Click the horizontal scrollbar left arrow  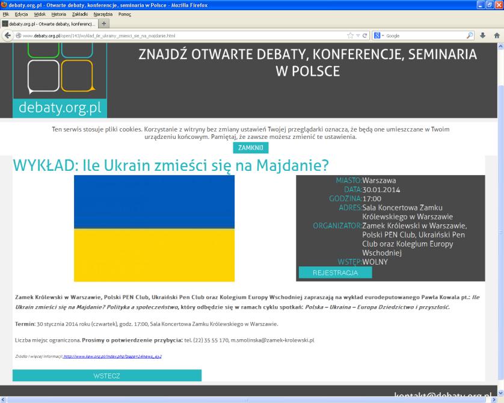(x=3, y=400)
